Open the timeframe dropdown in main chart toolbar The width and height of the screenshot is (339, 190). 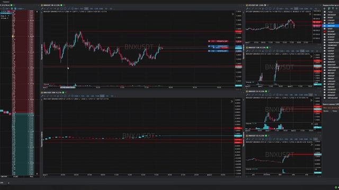(76, 8)
